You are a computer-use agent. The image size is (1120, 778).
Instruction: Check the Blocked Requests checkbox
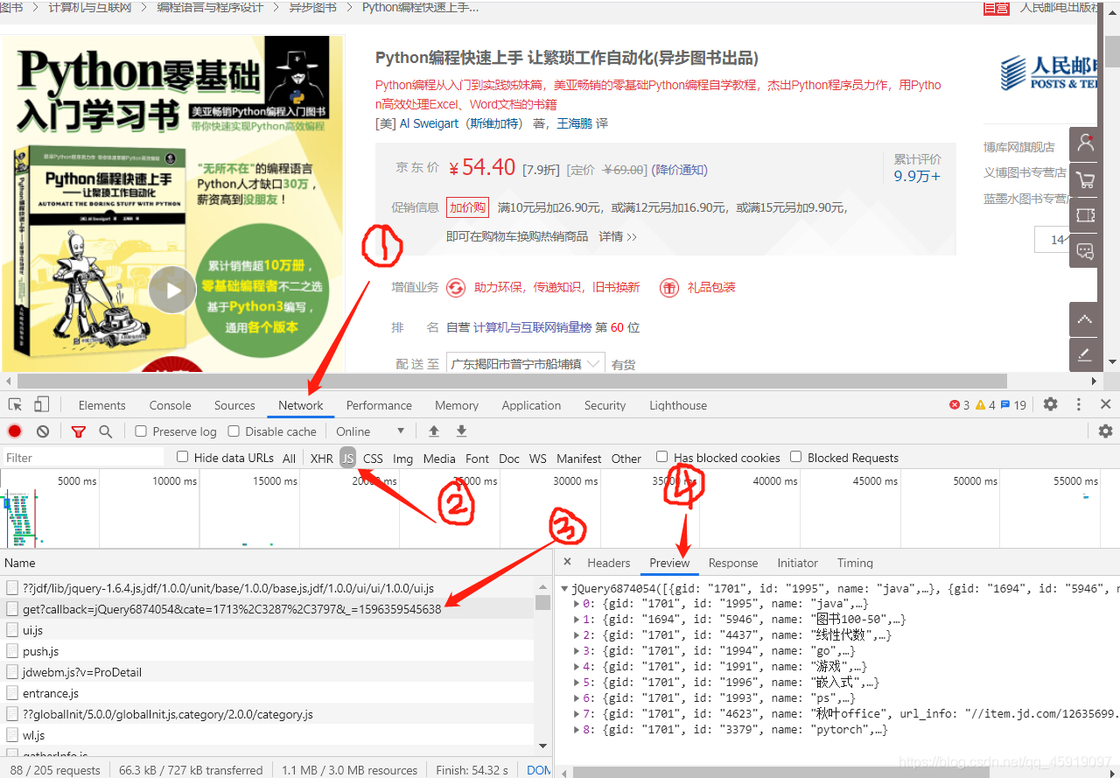(x=796, y=457)
